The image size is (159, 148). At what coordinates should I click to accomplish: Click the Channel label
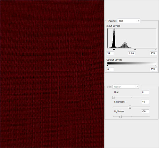tap(112, 21)
